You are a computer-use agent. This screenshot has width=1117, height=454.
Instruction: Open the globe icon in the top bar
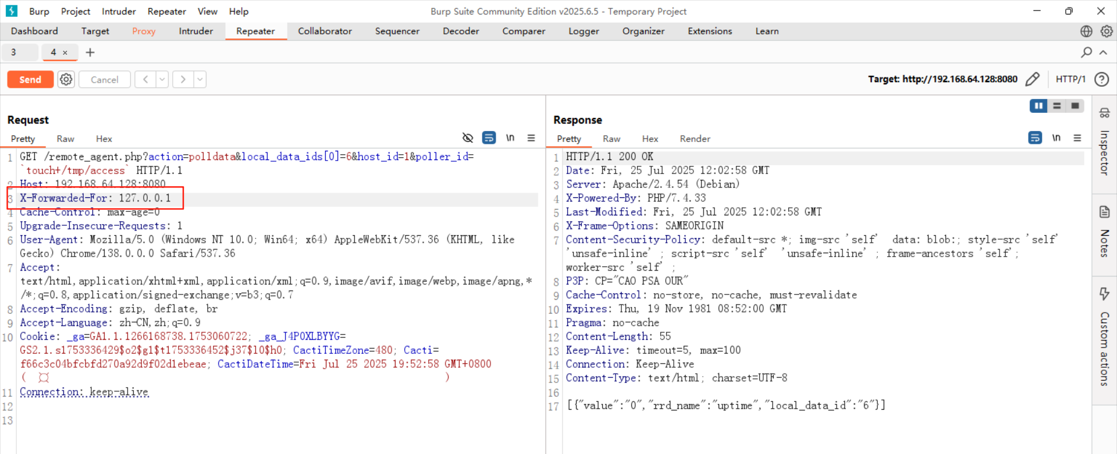click(1086, 31)
